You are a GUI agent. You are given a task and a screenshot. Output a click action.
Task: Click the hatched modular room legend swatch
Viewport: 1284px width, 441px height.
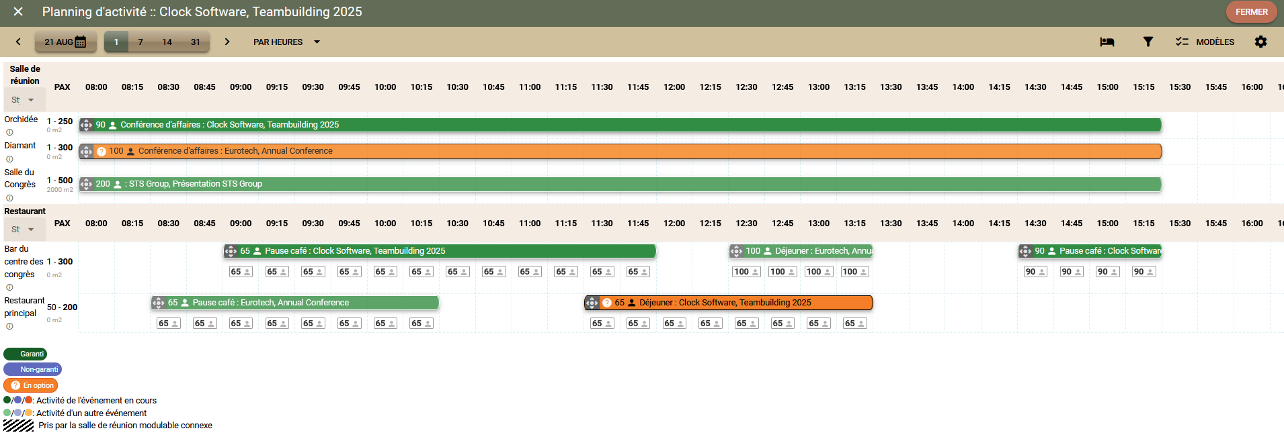(x=18, y=426)
